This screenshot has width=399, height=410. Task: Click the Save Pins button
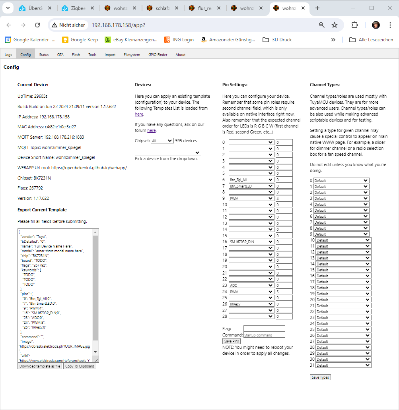click(232, 341)
